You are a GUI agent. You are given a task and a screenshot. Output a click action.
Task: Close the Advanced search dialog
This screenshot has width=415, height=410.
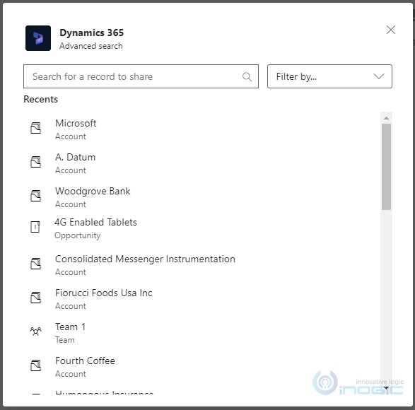coord(391,30)
